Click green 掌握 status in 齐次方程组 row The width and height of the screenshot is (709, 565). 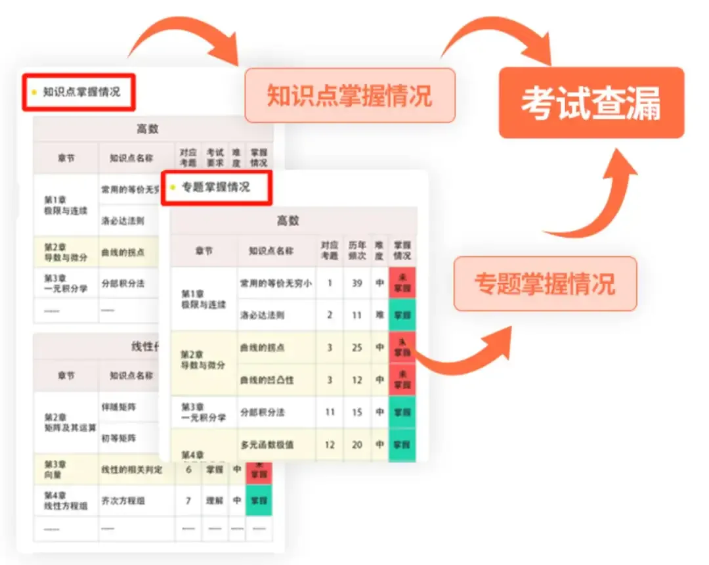click(259, 501)
